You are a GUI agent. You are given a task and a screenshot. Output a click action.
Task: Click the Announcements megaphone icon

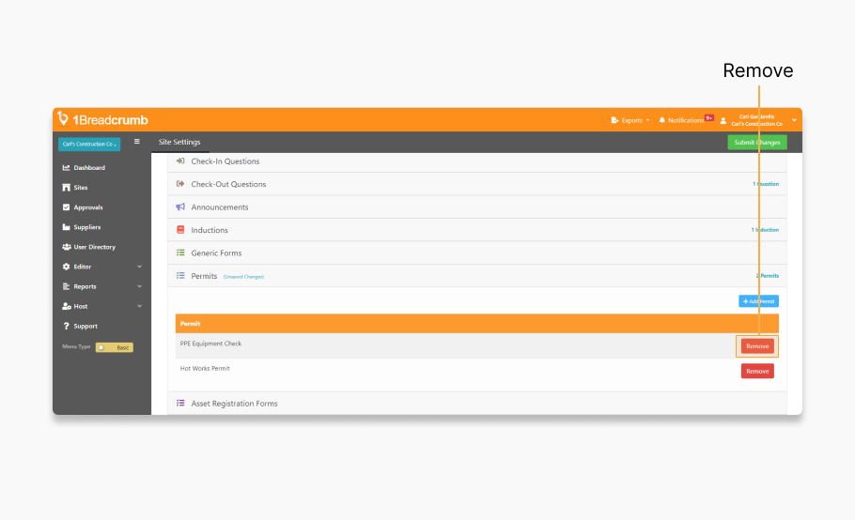(180, 206)
